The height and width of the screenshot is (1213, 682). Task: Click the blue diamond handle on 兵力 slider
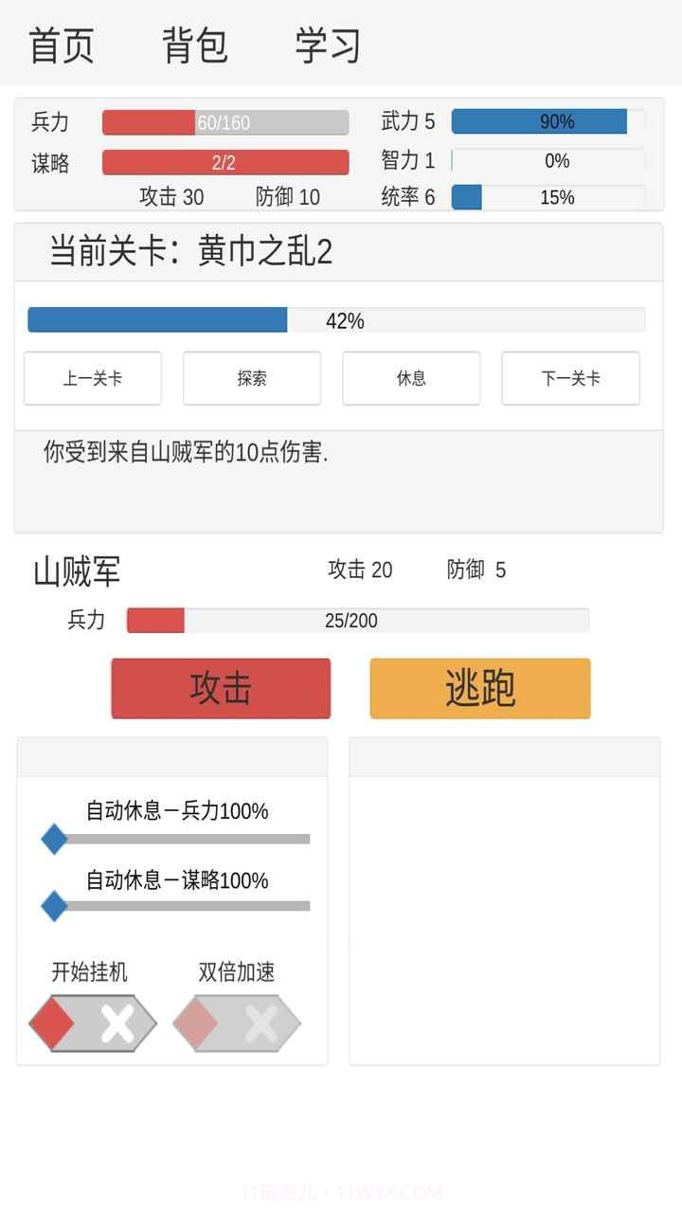point(54,838)
